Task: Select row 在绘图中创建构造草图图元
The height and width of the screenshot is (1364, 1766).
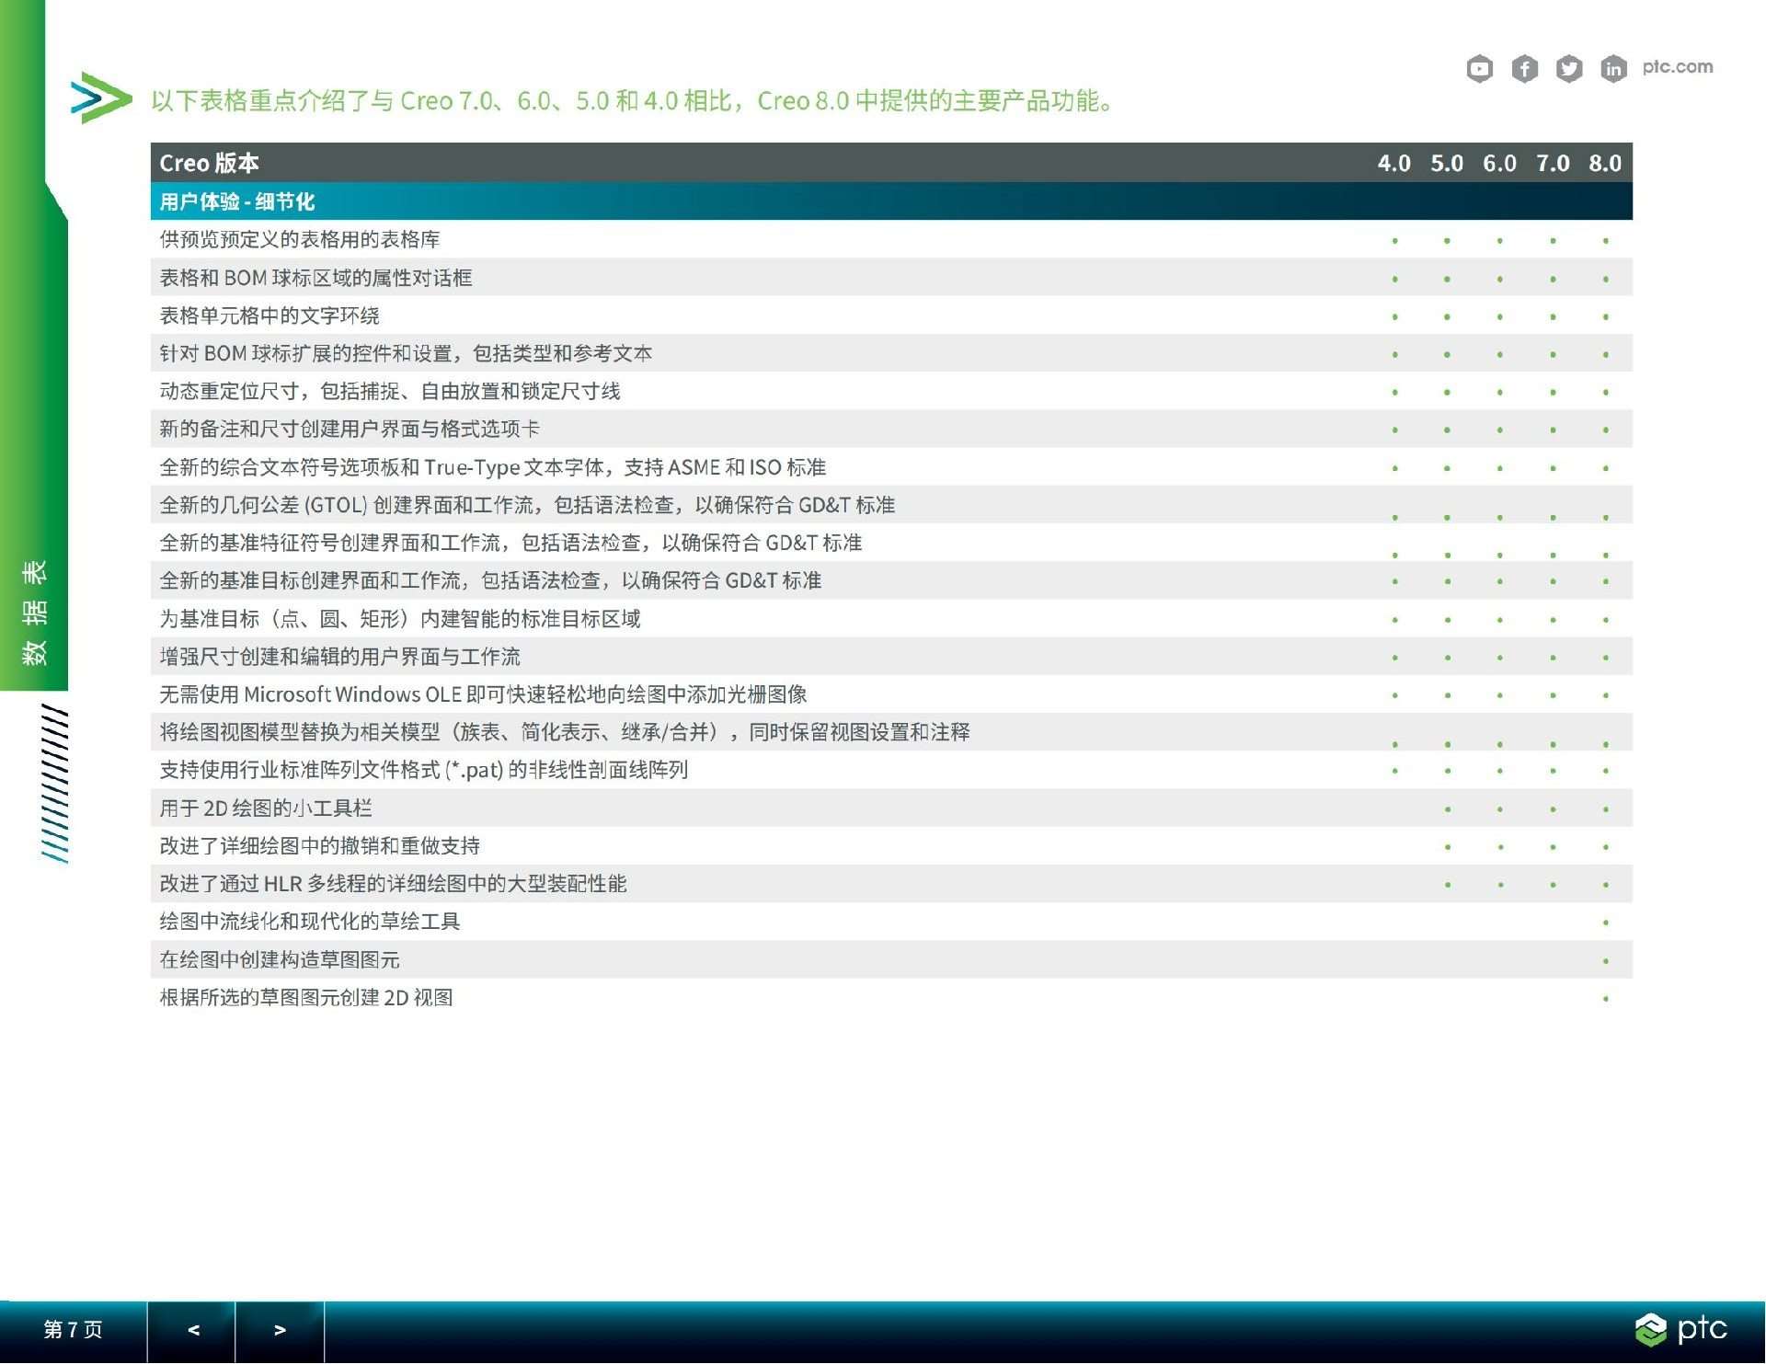Action: point(891,959)
